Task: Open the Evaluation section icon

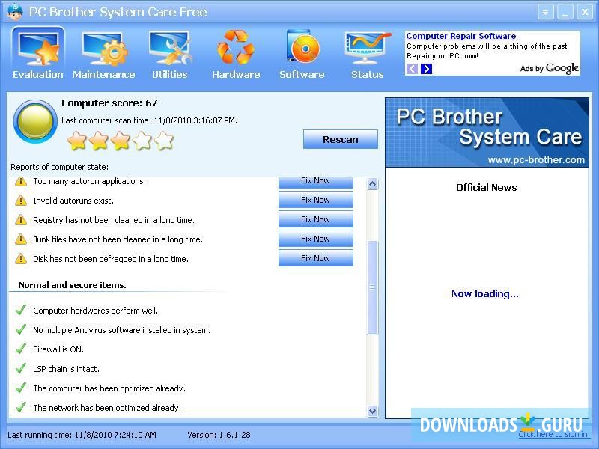Action: [x=38, y=49]
